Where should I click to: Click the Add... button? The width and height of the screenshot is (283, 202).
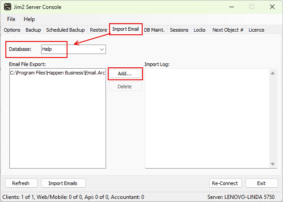click(x=125, y=74)
